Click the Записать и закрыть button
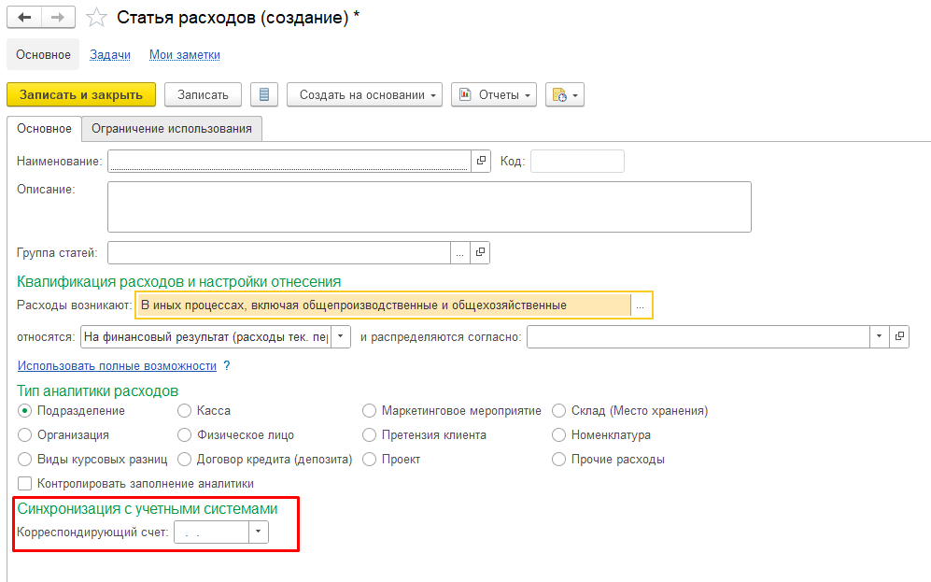The image size is (931, 582). pyautogui.click(x=81, y=94)
